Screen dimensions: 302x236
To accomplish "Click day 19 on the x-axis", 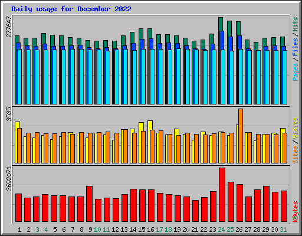I will 177,230.
